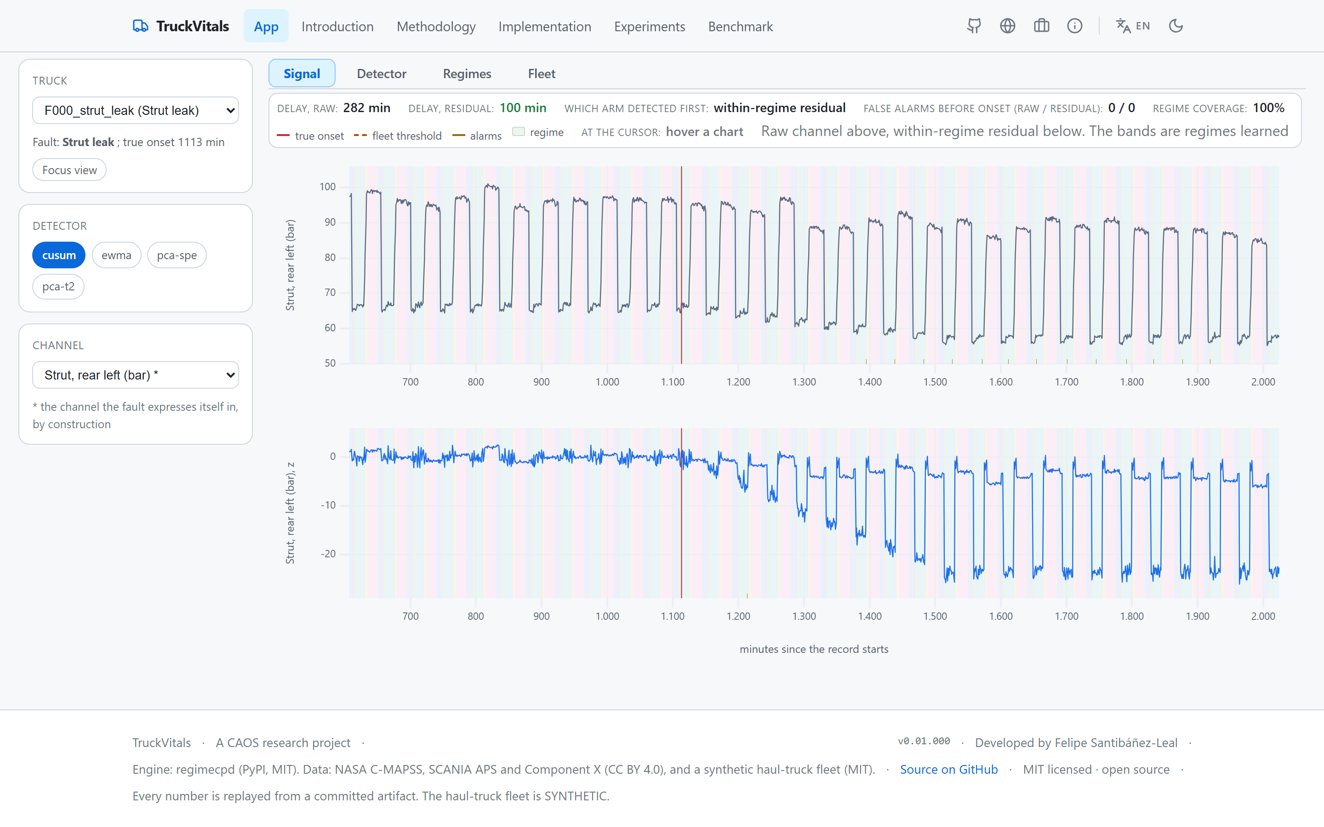
Task: Click the TruckVitals truck logo
Action: (x=140, y=26)
